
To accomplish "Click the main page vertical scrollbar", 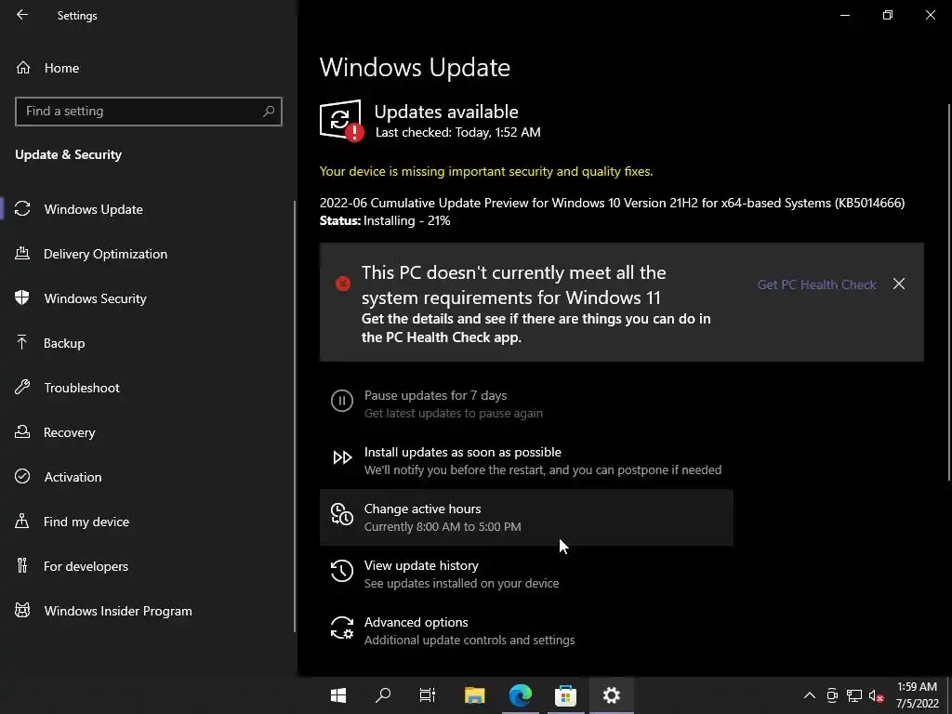I will tap(949, 291).
